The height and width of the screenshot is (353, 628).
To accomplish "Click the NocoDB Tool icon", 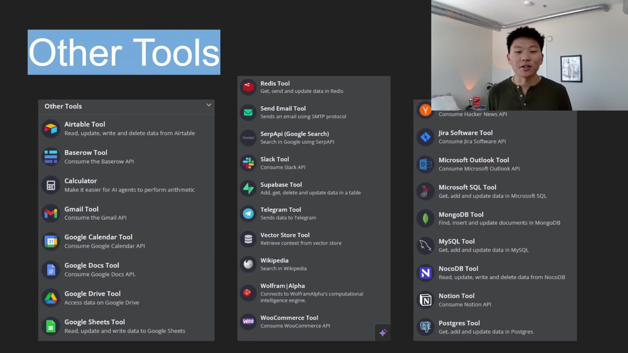I will 425,273.
